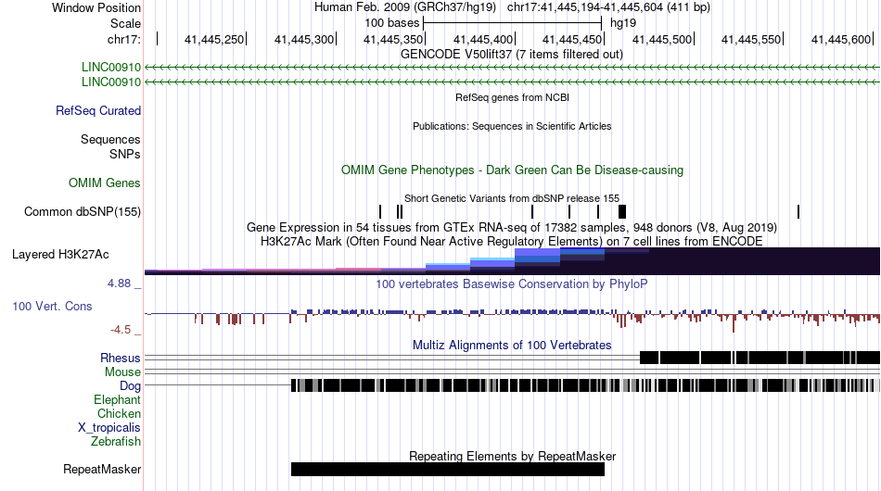
Task: Open Short Genetic Variants from dbSNP title
Action: (512, 198)
